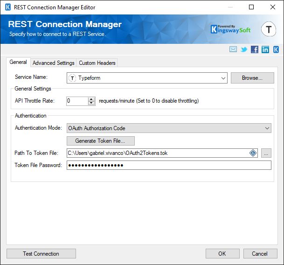Focus the API Throttle Rate value field

coord(77,101)
